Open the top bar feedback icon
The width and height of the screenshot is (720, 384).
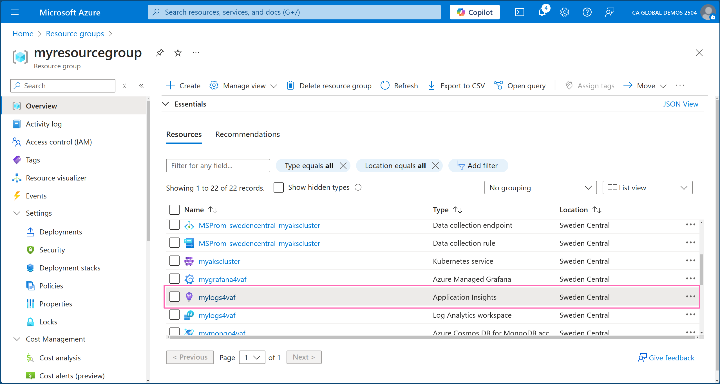(609, 12)
